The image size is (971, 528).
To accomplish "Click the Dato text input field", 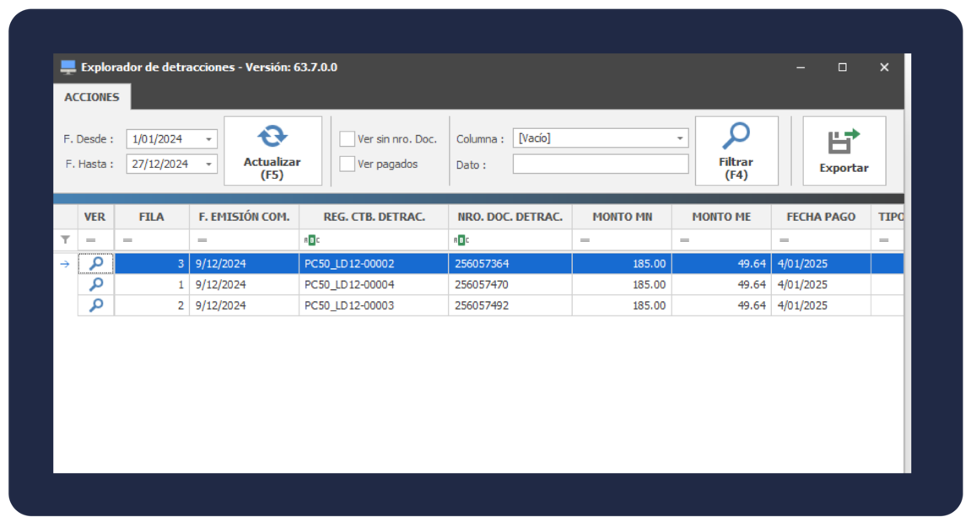I will (600, 164).
